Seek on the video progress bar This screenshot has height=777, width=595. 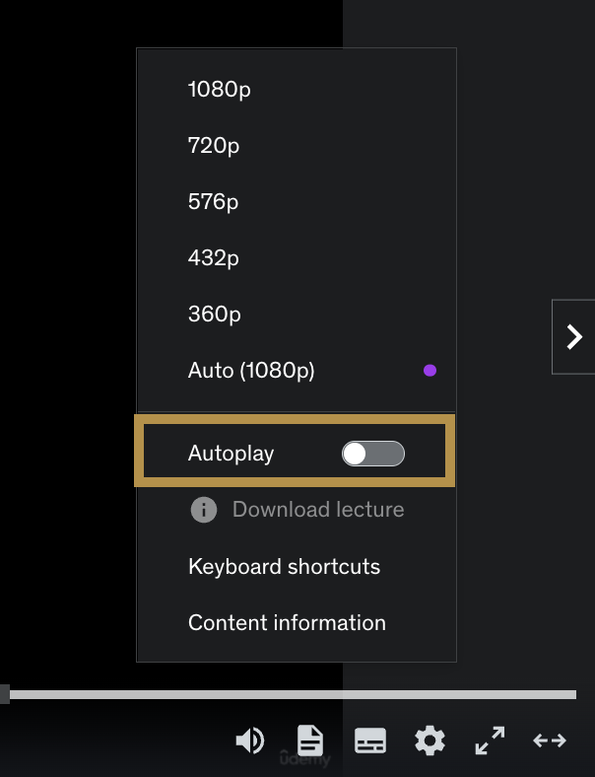click(296, 695)
